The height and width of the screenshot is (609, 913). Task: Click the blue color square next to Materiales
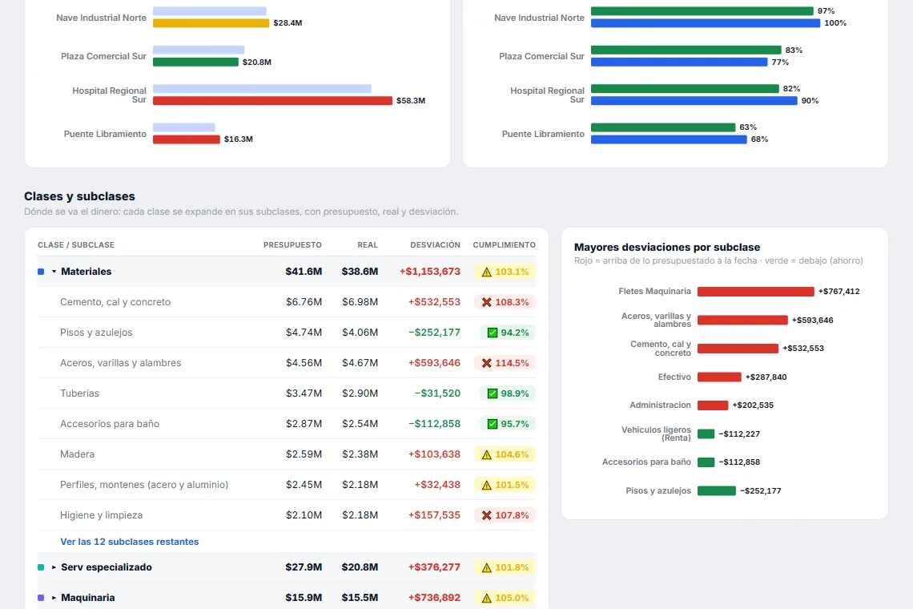[41, 272]
